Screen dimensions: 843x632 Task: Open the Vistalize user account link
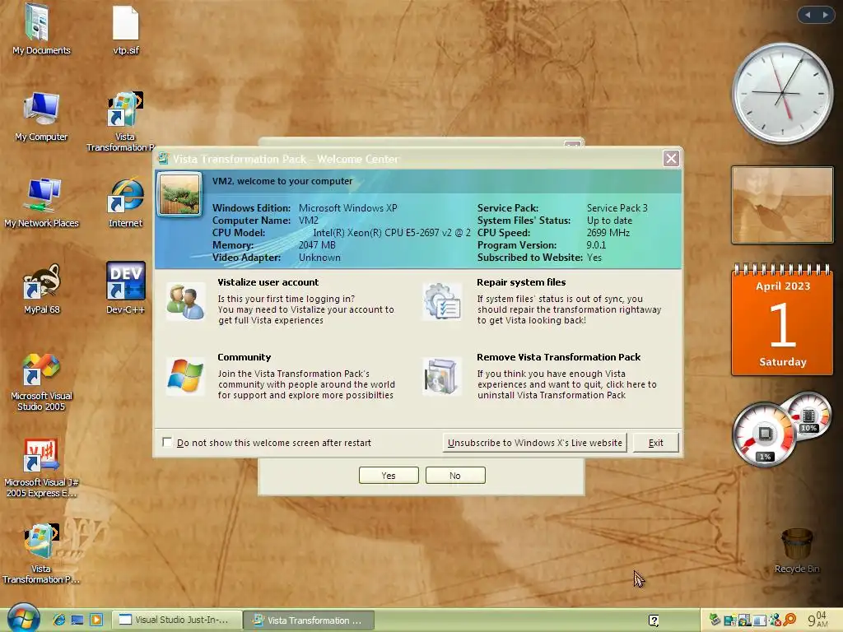pos(268,282)
